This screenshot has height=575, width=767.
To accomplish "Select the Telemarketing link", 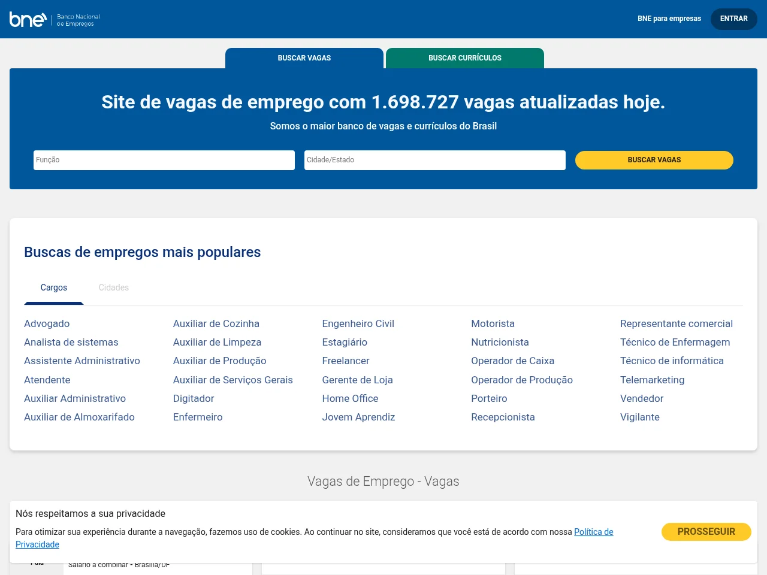I will click(653, 380).
